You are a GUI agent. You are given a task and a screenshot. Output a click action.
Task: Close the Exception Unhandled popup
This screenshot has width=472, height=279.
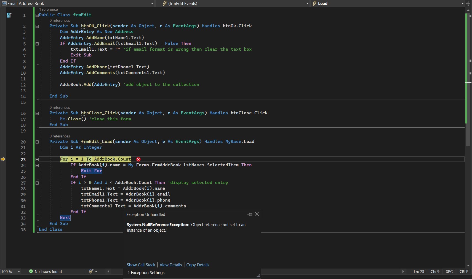tap(257, 214)
